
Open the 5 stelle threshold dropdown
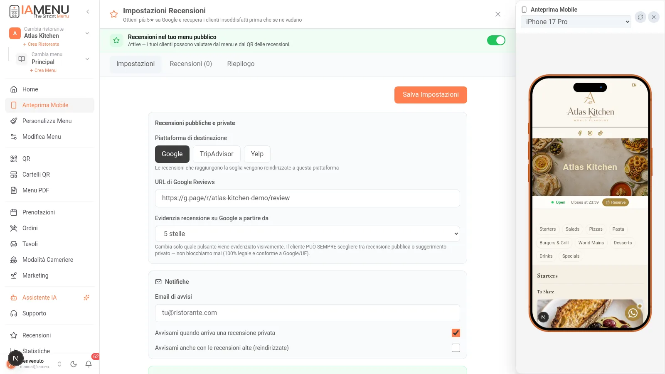(308, 234)
